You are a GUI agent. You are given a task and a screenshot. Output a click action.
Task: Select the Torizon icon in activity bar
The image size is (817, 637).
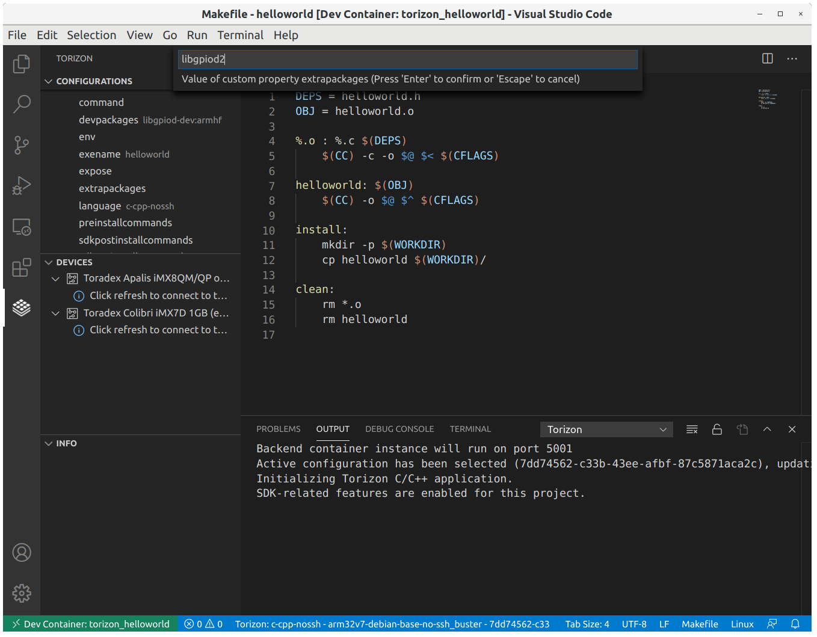tap(22, 308)
